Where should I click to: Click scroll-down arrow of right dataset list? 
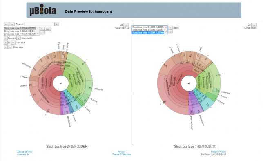(166, 32)
